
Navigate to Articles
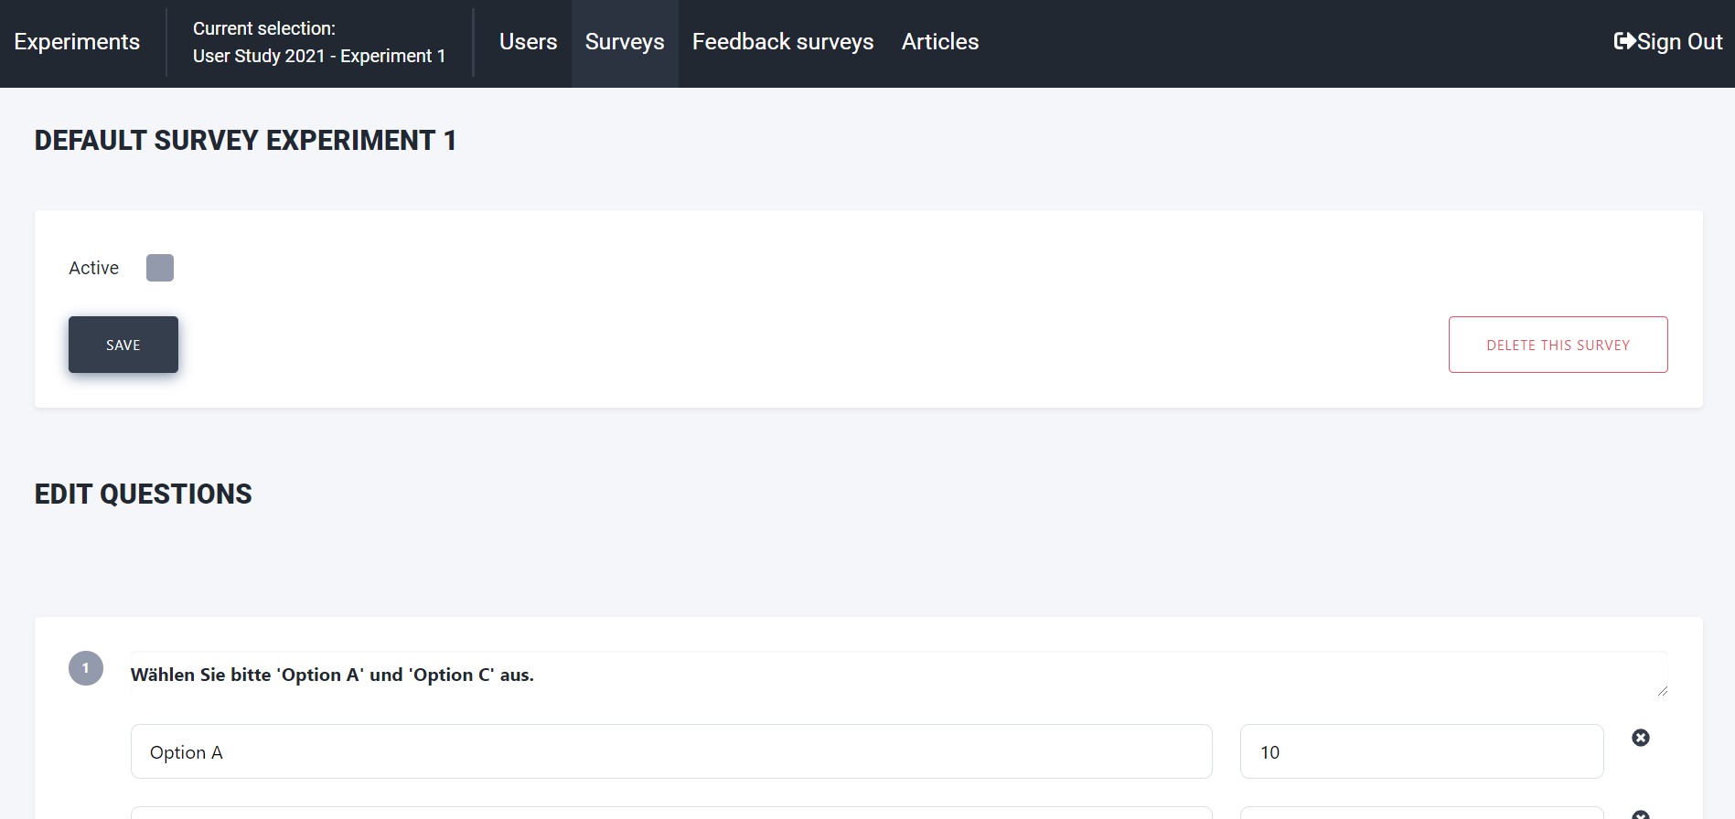click(940, 42)
